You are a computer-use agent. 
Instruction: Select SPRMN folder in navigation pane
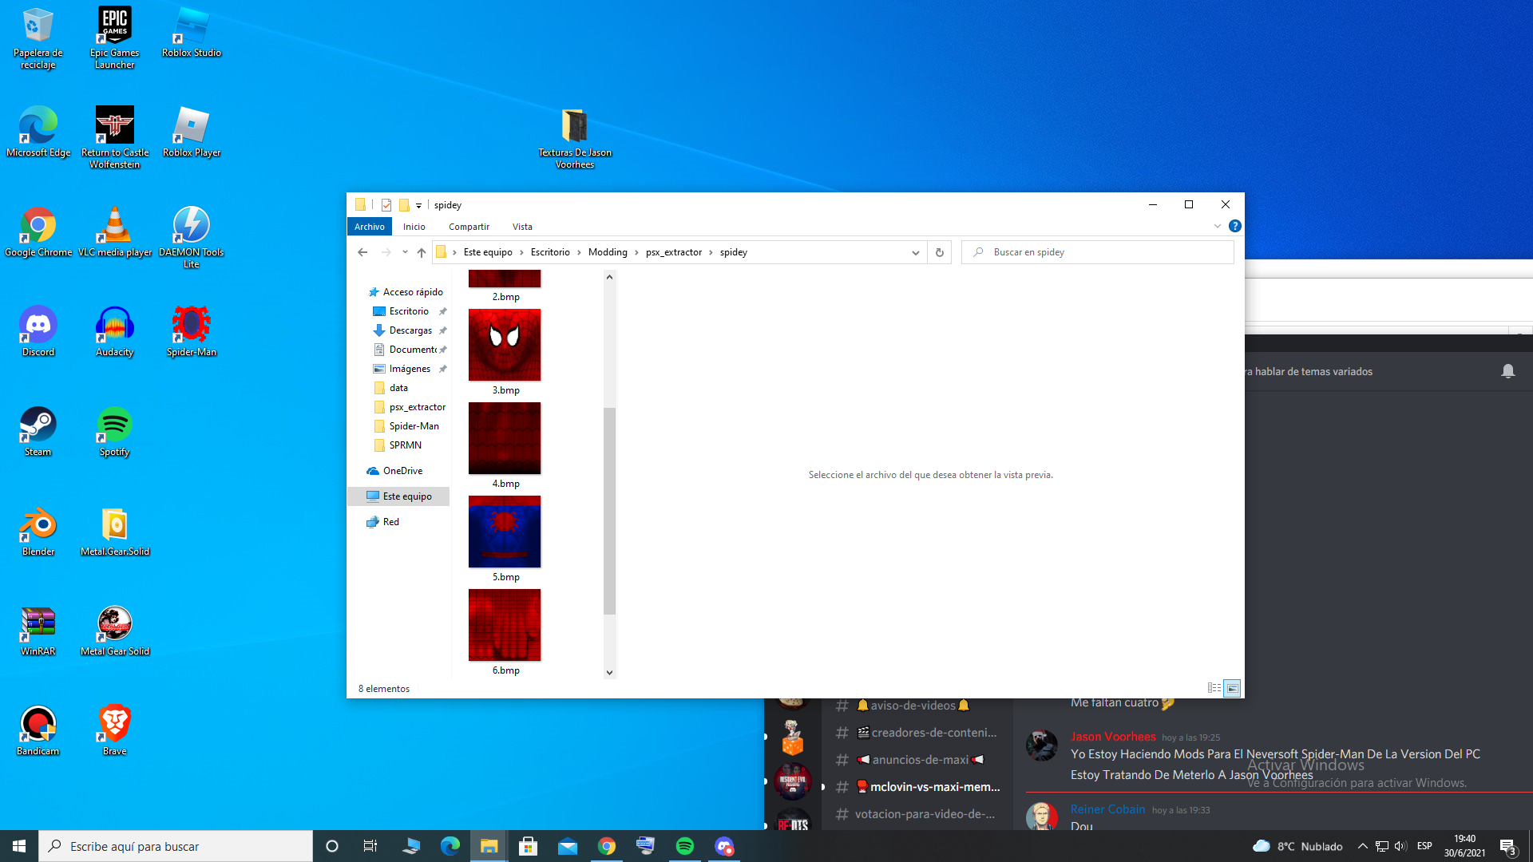pyautogui.click(x=405, y=445)
